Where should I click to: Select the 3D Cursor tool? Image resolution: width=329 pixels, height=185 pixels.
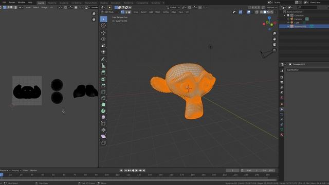click(103, 26)
